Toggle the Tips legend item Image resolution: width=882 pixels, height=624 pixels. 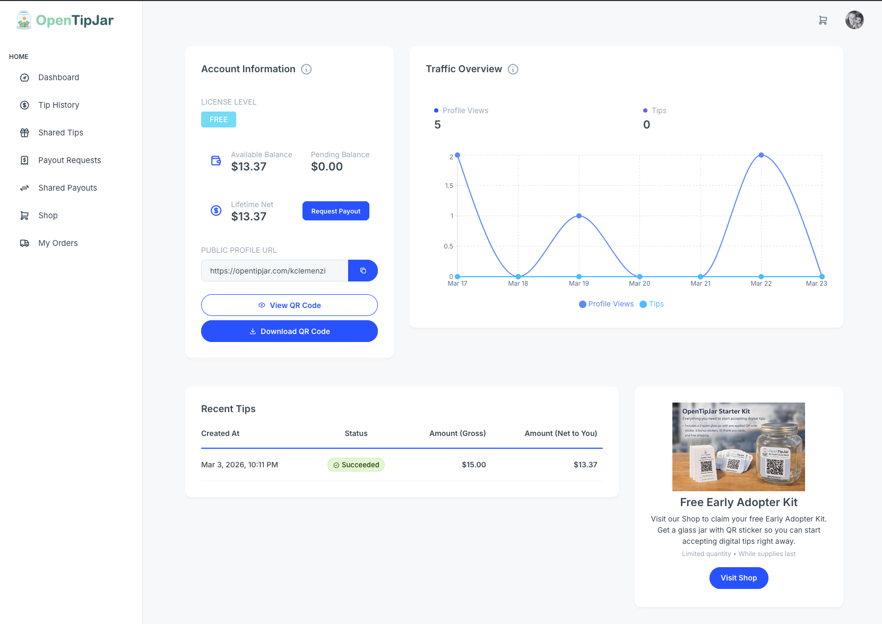pos(651,304)
